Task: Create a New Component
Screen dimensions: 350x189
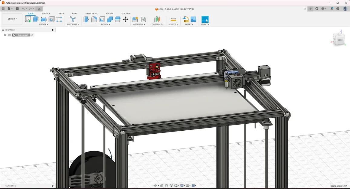Action: click(x=135, y=19)
